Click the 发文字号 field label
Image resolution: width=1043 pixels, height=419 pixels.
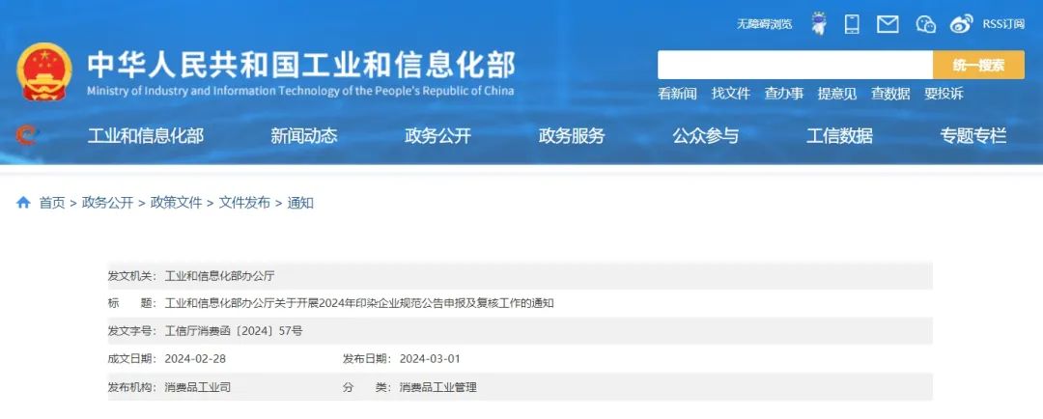(132, 330)
